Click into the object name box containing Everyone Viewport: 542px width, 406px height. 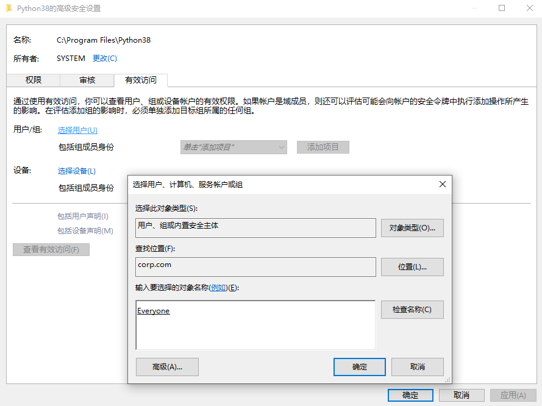(x=255, y=325)
